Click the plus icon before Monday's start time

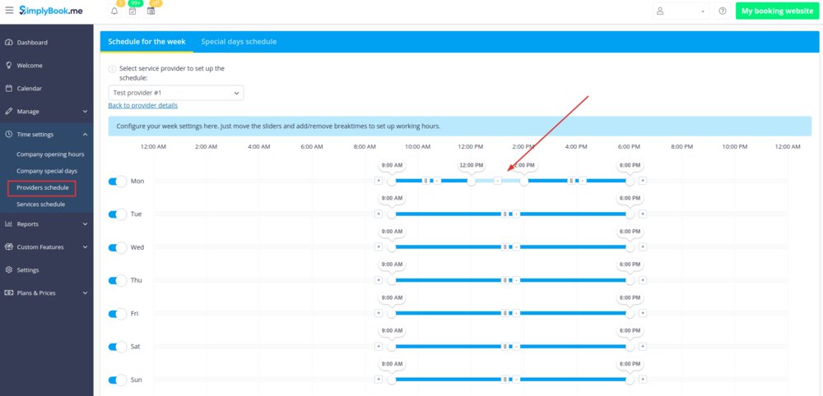379,181
